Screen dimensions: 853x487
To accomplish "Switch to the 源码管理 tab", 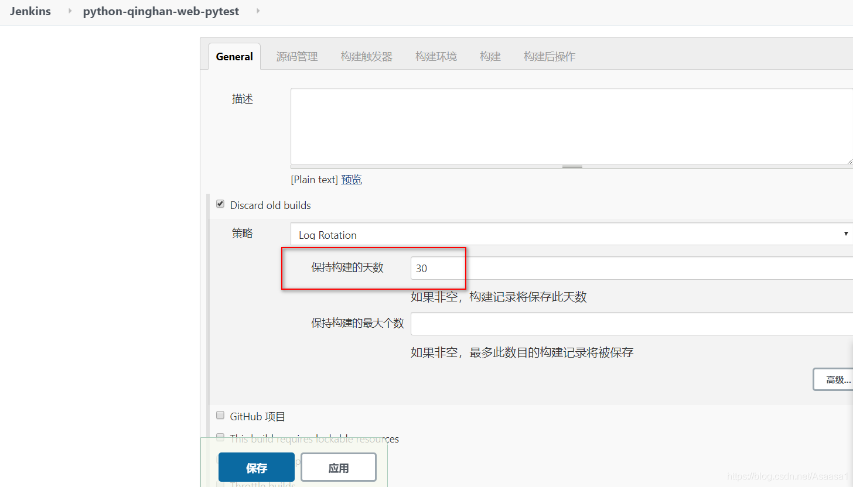I will coord(297,56).
